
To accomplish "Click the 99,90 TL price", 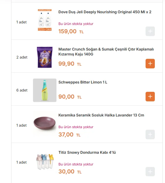I will click(70, 64).
